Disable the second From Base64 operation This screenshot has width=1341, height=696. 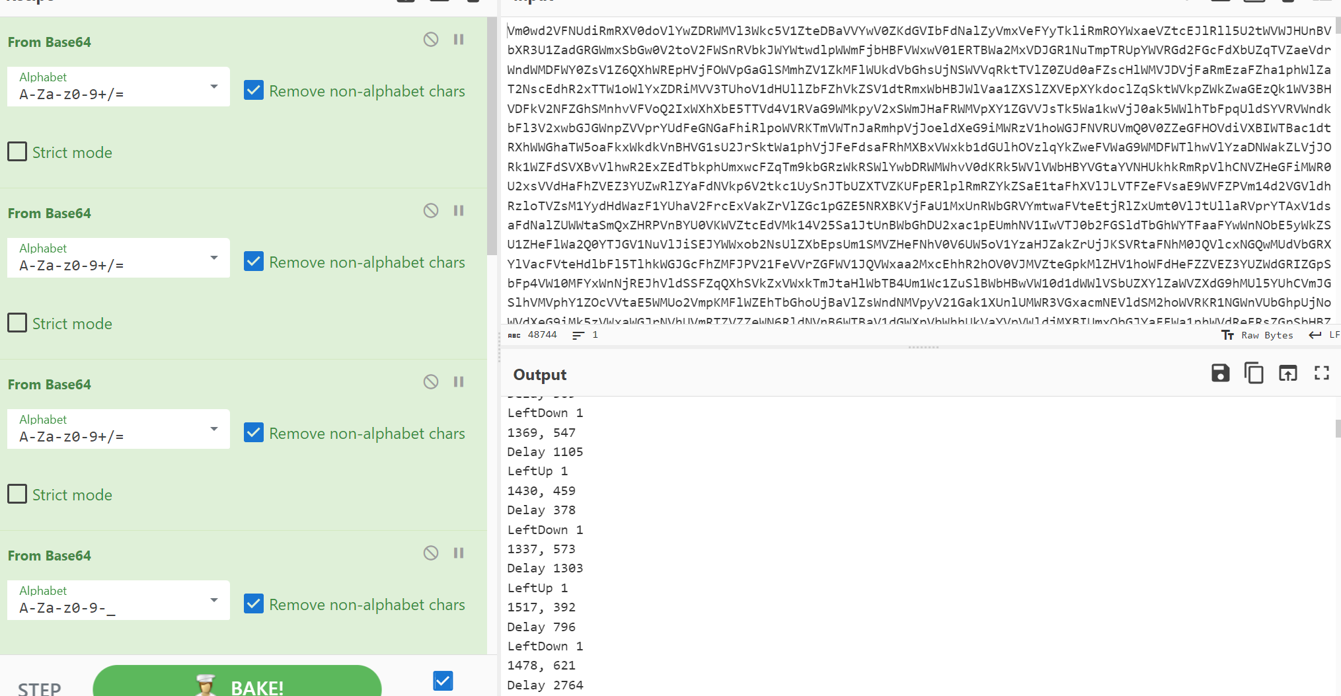click(x=431, y=211)
